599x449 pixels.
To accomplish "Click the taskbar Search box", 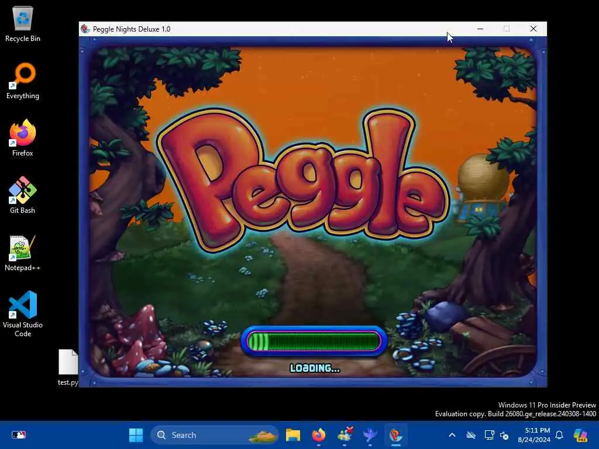I will (215, 435).
